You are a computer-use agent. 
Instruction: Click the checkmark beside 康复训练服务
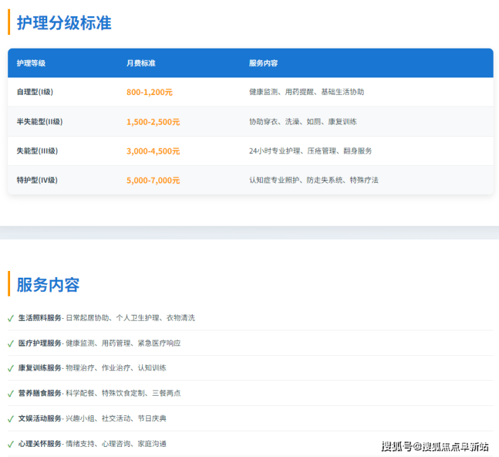tap(10, 369)
